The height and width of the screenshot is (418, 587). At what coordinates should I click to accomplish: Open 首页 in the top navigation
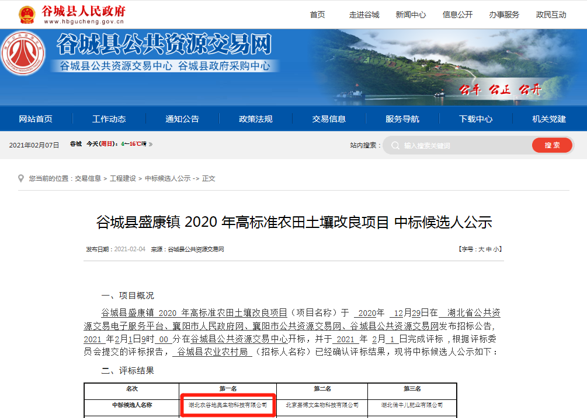(318, 15)
